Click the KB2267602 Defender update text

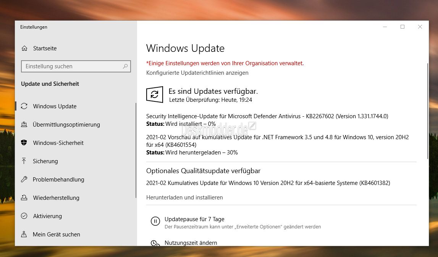point(267,116)
